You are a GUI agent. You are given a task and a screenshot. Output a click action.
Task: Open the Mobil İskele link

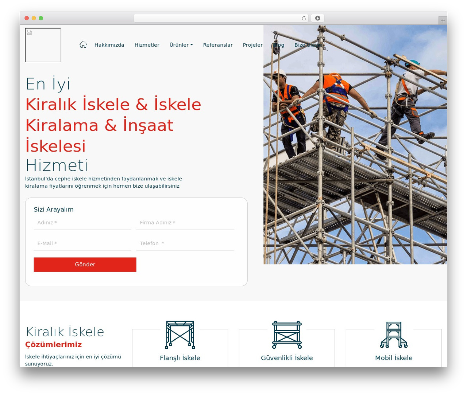394,358
